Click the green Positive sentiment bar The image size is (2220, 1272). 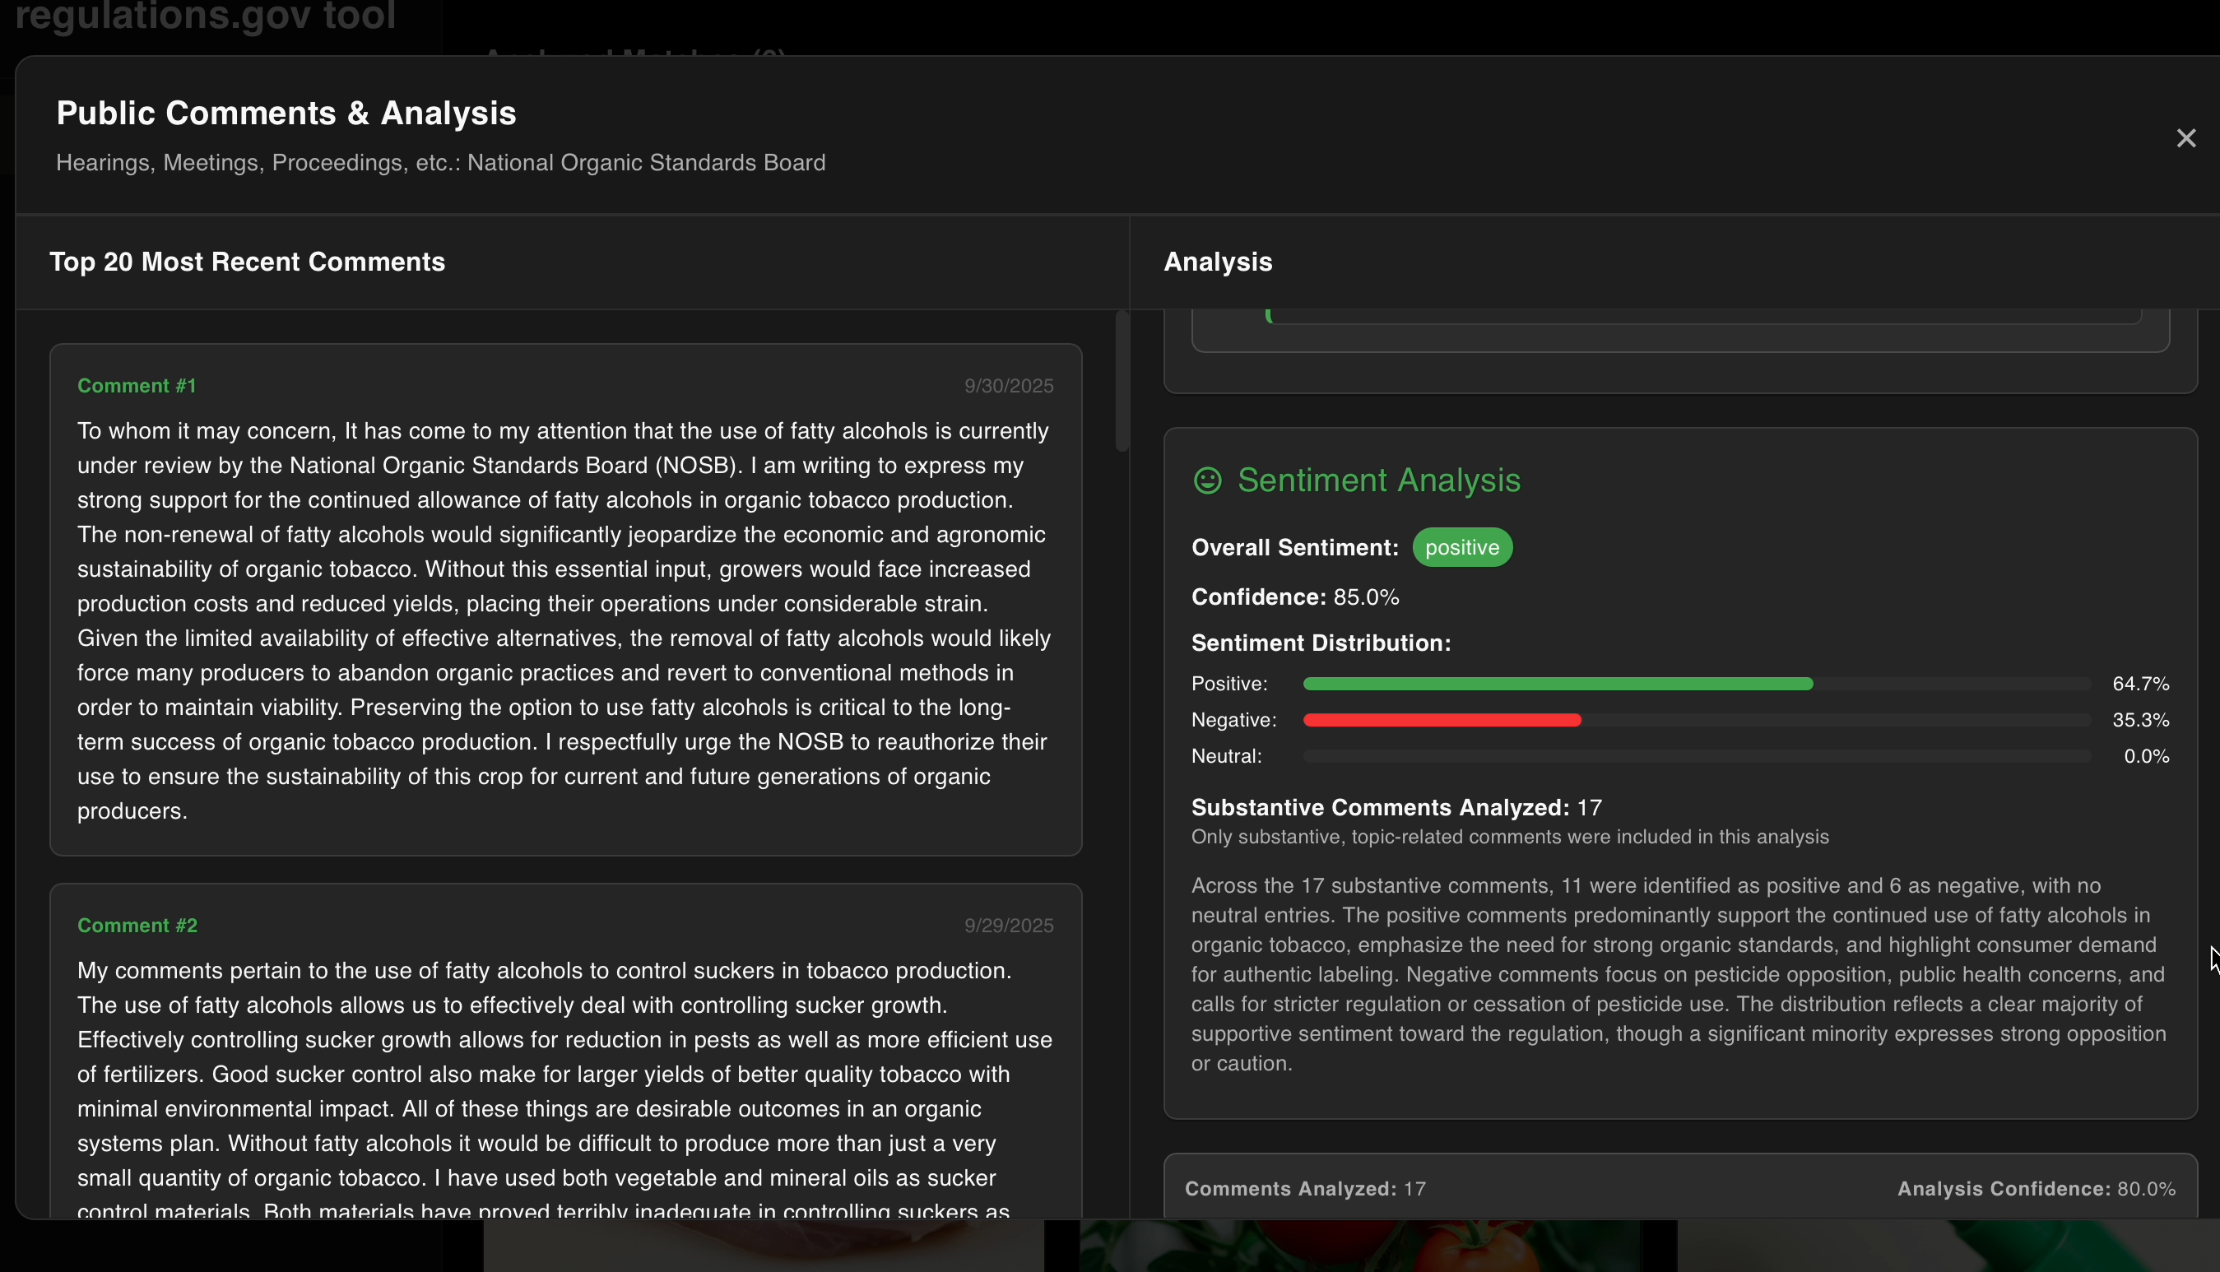(1557, 684)
